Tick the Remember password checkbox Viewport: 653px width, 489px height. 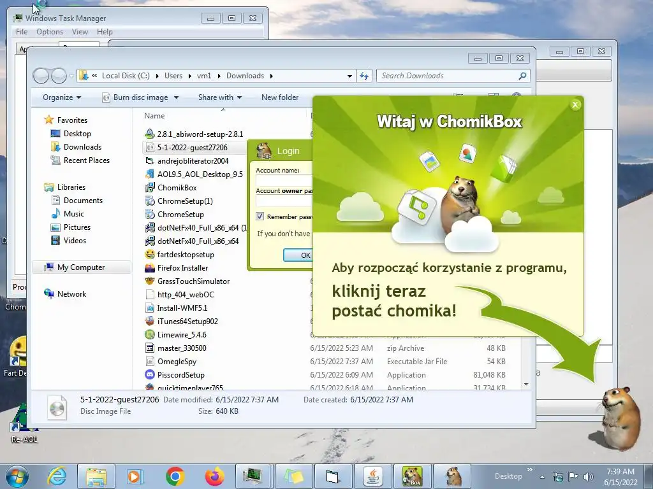260,216
